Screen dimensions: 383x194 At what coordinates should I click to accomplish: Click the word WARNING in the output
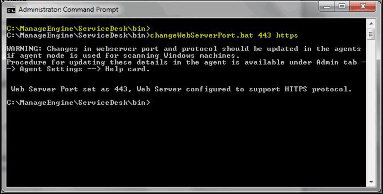(x=24, y=49)
